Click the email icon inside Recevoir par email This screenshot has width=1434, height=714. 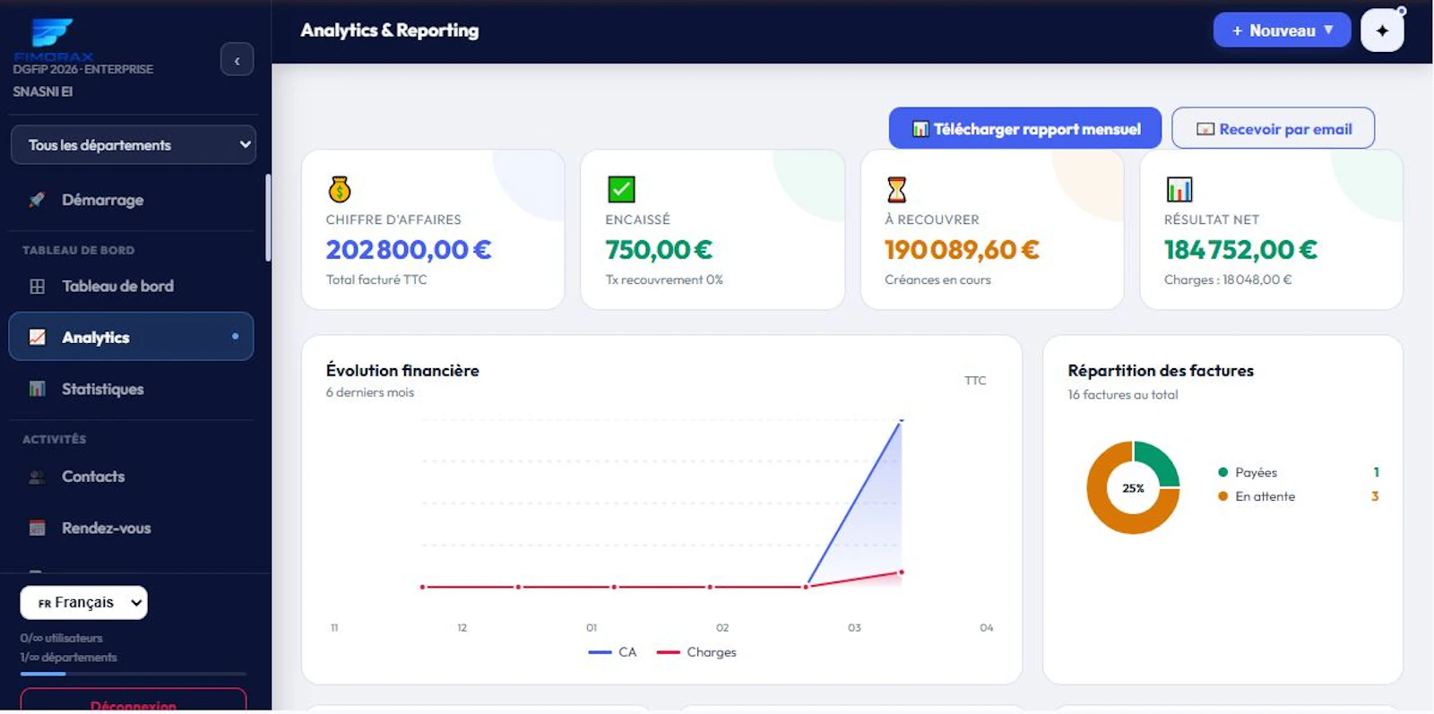coord(1205,129)
